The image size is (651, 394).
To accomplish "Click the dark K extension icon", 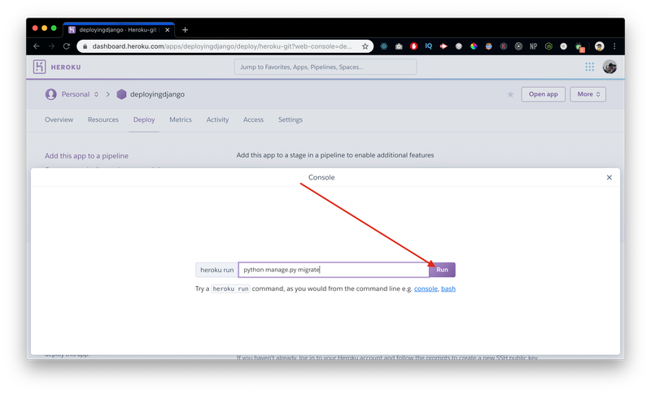I will point(503,46).
